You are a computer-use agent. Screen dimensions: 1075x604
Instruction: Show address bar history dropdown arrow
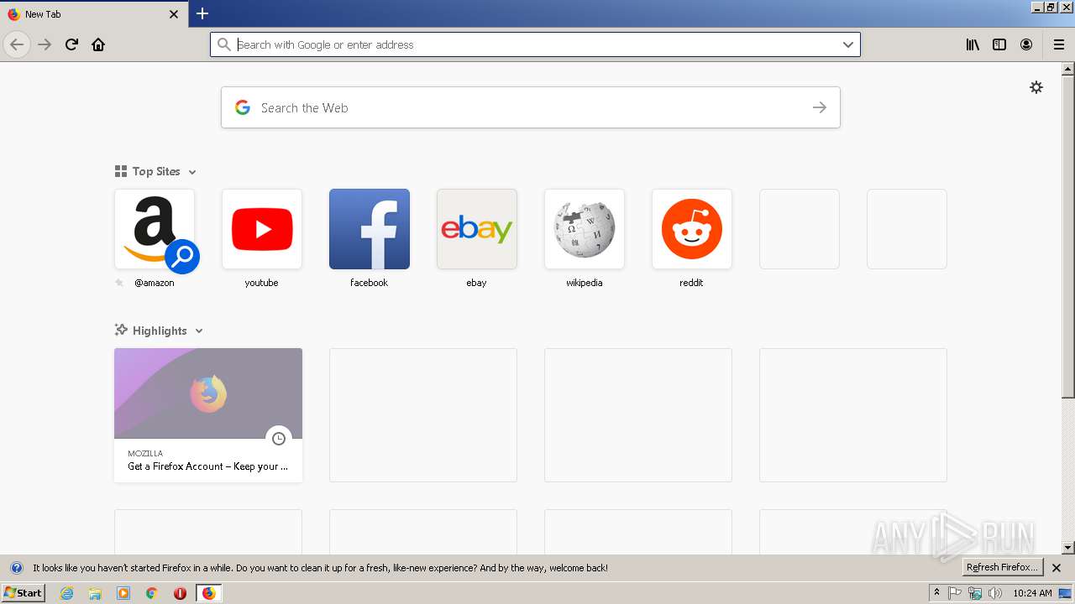coord(848,44)
